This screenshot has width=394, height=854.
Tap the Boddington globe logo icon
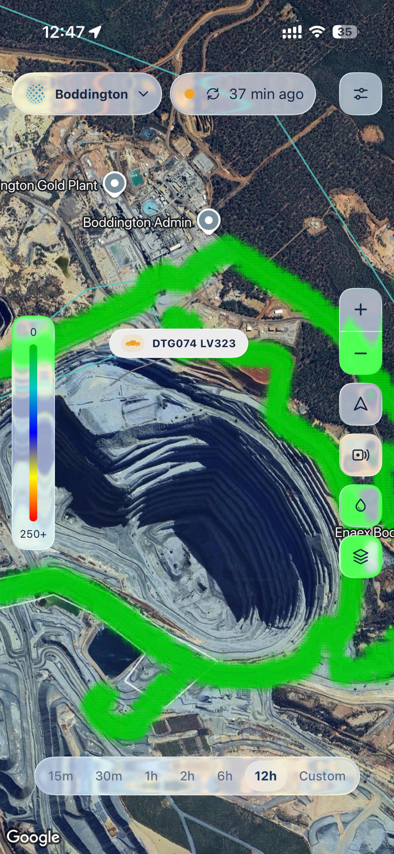click(35, 94)
